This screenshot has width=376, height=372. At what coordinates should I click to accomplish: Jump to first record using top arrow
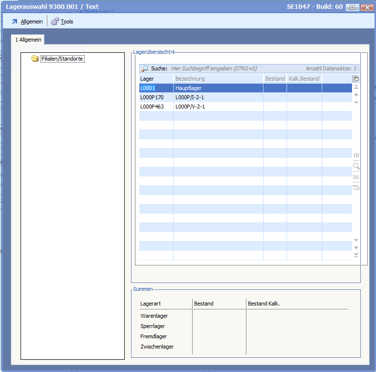(x=356, y=87)
